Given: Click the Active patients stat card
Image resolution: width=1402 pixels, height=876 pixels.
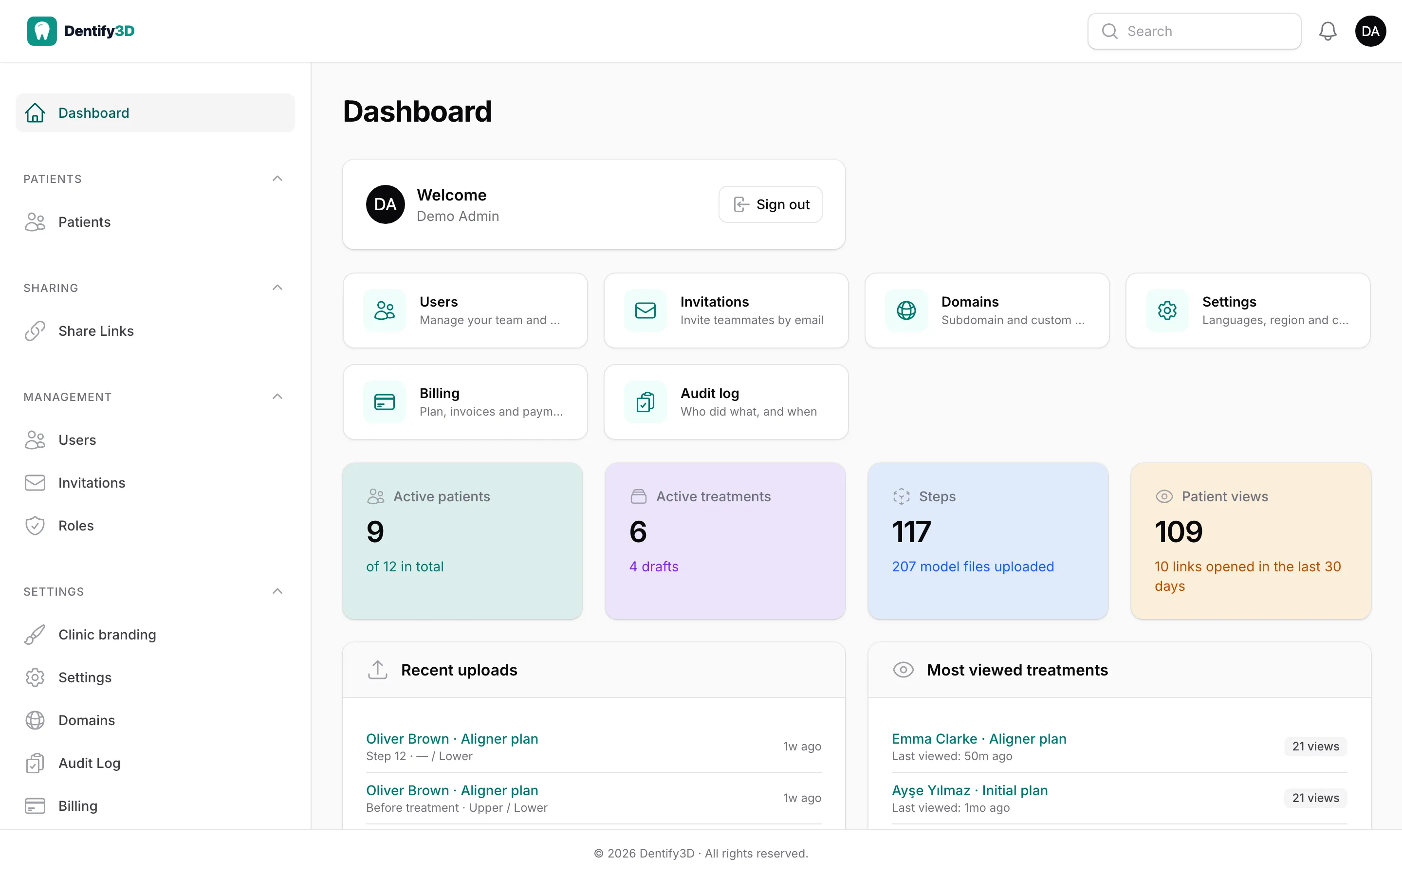Looking at the screenshot, I should pos(462,541).
